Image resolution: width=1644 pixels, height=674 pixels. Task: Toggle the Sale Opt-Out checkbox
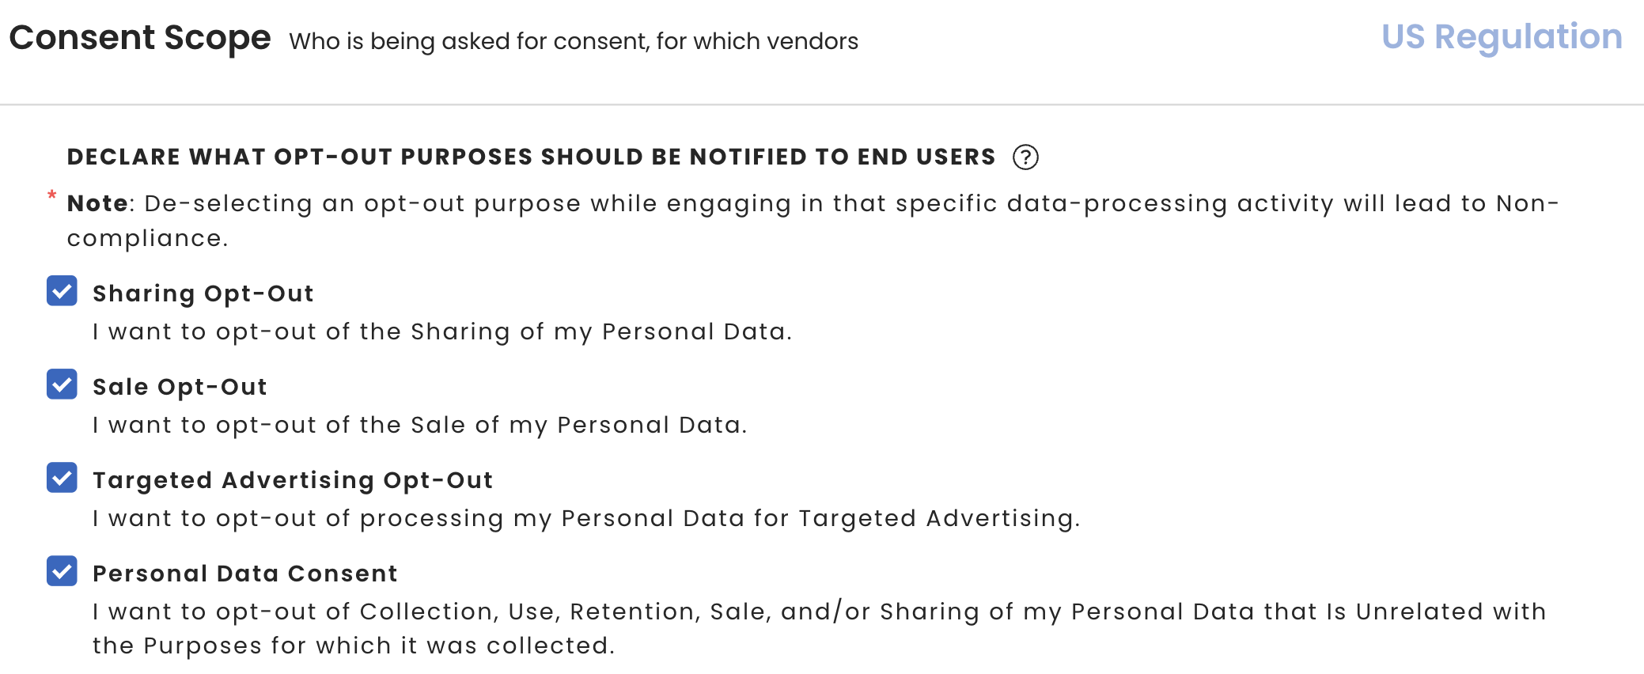tap(62, 384)
